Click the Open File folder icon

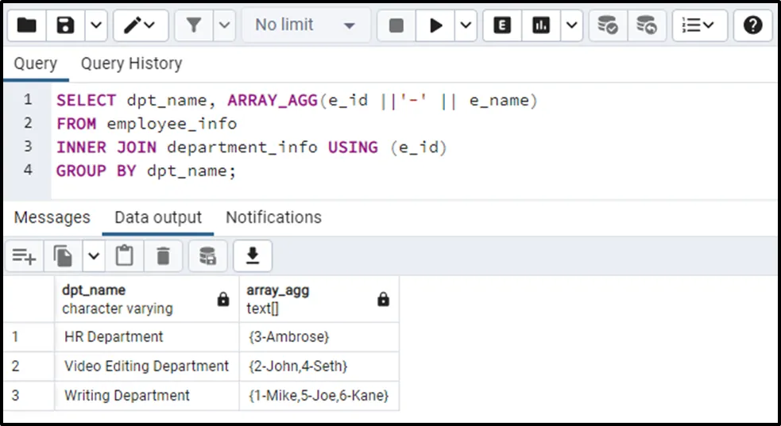point(26,25)
